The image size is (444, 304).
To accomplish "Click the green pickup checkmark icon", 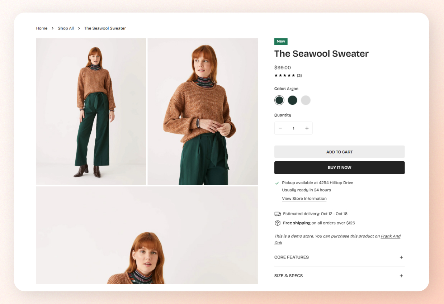I will point(277,183).
